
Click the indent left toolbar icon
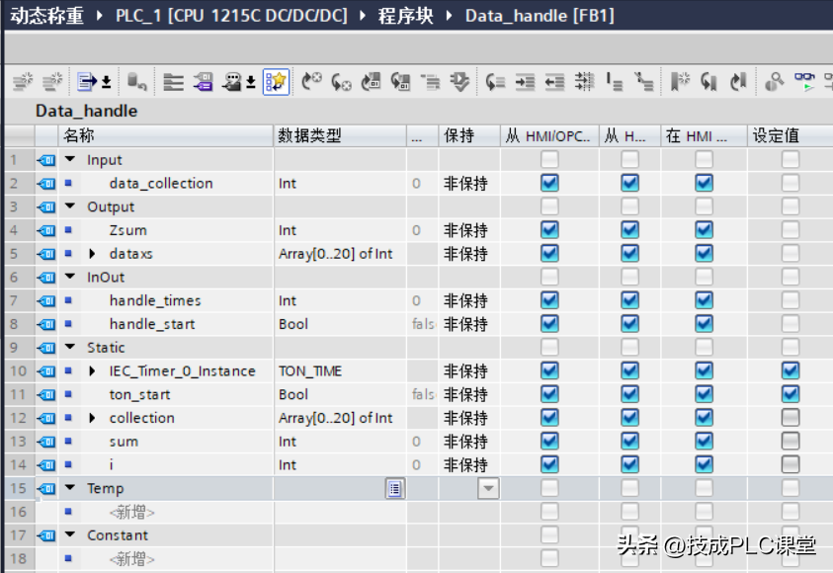(554, 82)
